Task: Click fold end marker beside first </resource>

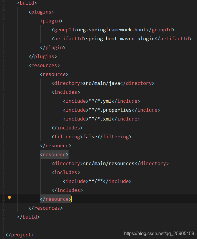Action: pos(4,146)
